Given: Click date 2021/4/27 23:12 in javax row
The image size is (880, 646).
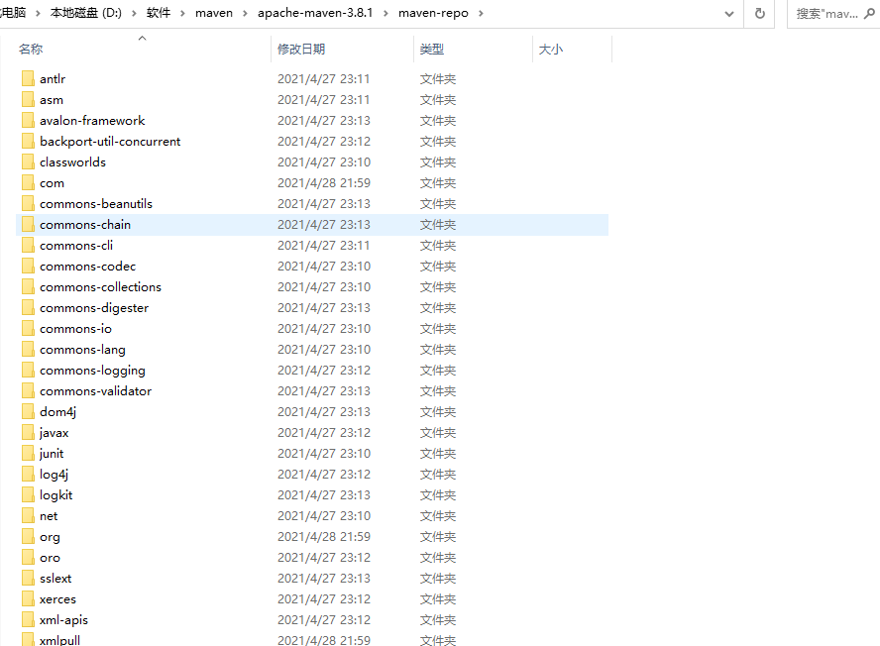Looking at the screenshot, I should [x=324, y=433].
